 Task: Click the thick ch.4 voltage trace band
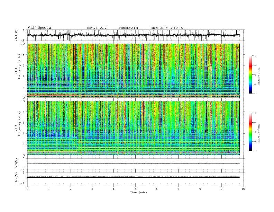(x=133, y=177)
